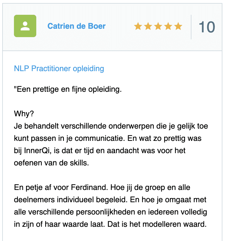Open Catrien de Boer's reviewer profile
This screenshot has height=241, width=226.
point(76,26)
